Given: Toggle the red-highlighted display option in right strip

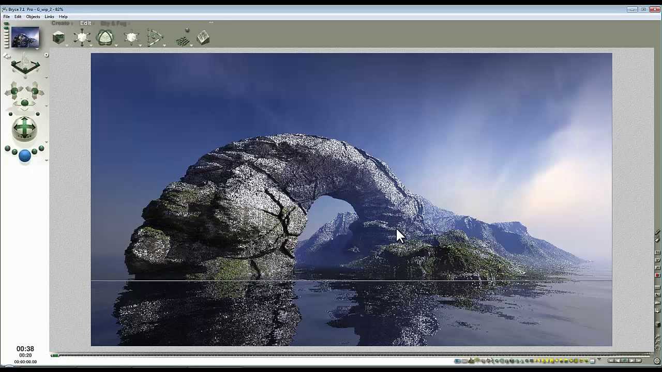Looking at the screenshot, I should (x=657, y=275).
